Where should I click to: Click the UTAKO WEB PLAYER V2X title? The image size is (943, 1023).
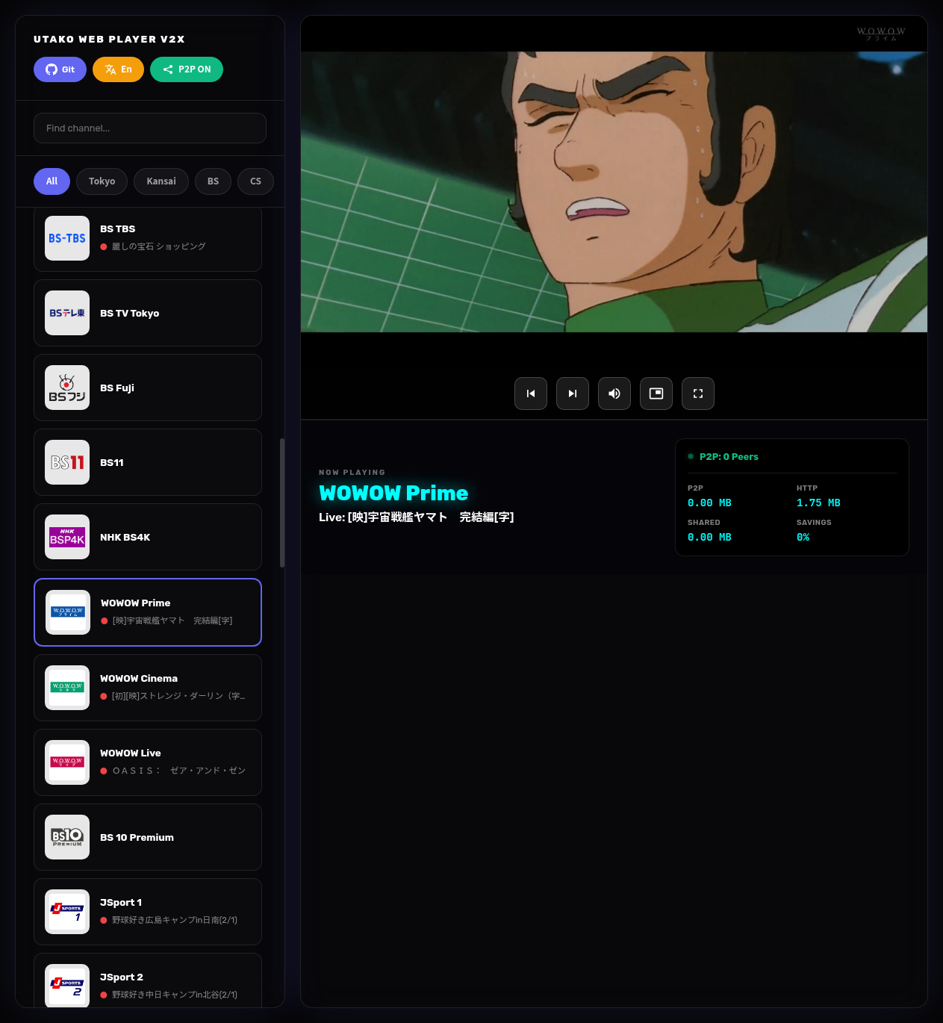pos(109,40)
